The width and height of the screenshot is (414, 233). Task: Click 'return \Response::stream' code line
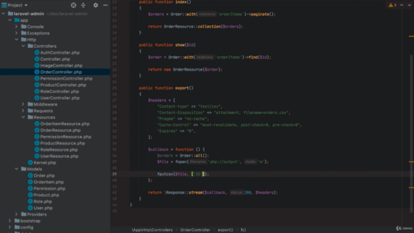pyautogui.click(x=213, y=193)
